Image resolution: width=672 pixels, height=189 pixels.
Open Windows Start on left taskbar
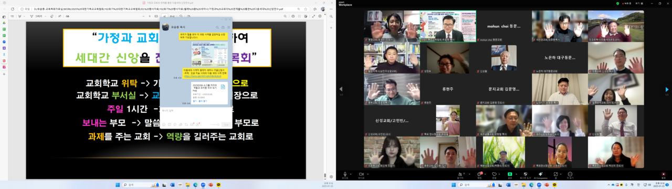click(118, 185)
